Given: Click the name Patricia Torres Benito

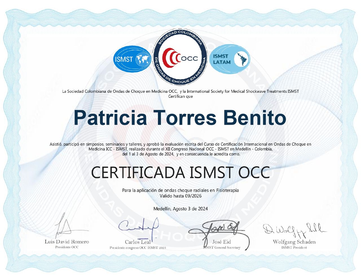Looking at the screenshot, I should pyautogui.click(x=180, y=118).
